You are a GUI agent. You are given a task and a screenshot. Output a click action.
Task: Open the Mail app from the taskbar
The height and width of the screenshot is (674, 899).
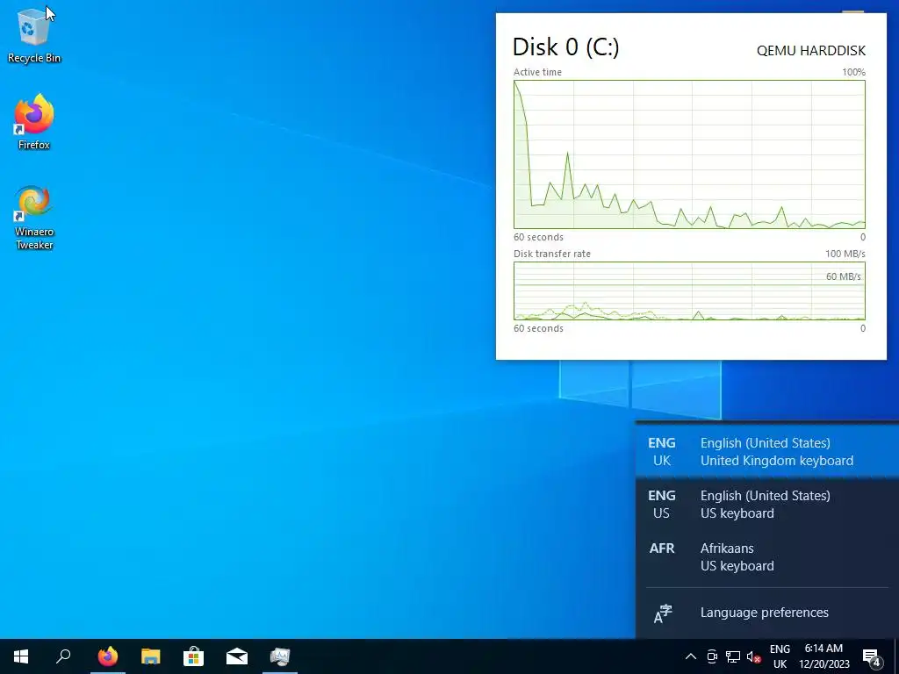(x=237, y=656)
